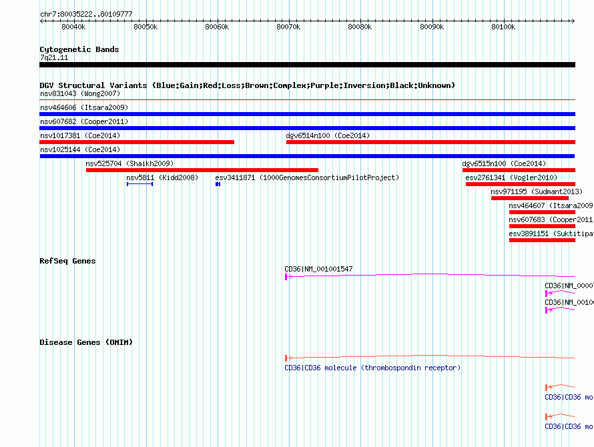The image size is (594, 447).
Task: Open the nsv1017381 (Coe2014) variant label
Action: click(x=80, y=135)
